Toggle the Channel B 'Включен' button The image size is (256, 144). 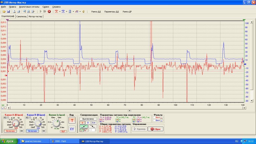coord(32,131)
